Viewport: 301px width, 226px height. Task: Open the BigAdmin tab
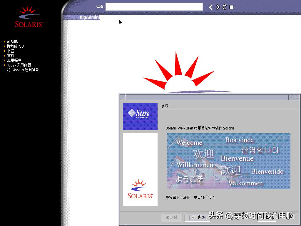click(89, 17)
